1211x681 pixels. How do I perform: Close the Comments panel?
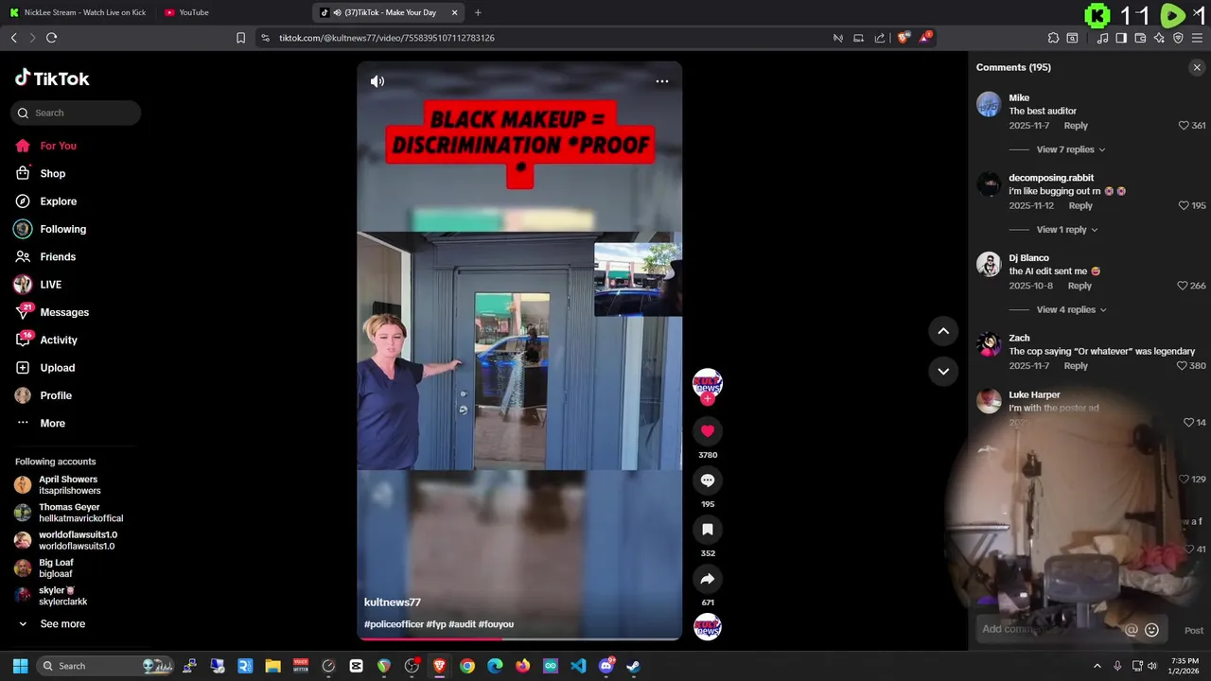tap(1197, 67)
